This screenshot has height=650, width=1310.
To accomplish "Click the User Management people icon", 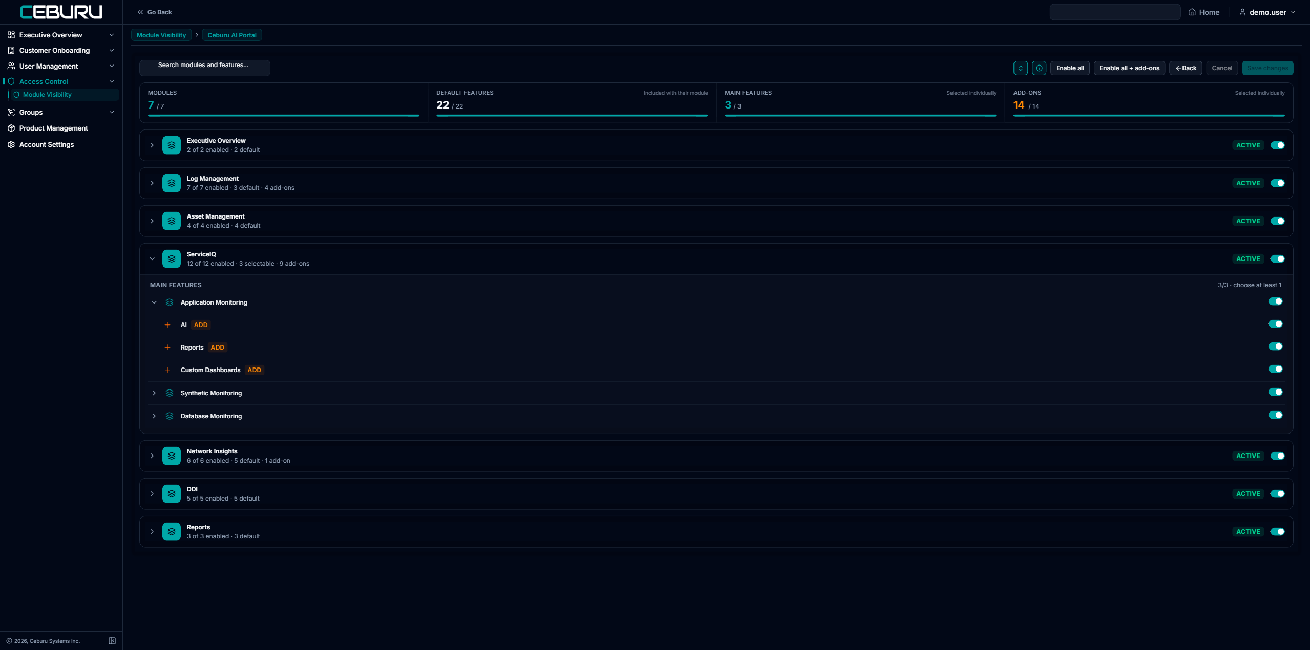I will 11,66.
